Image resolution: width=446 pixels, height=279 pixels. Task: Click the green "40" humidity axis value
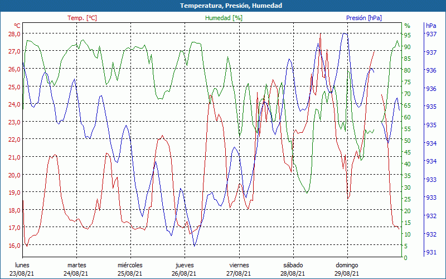(408, 164)
